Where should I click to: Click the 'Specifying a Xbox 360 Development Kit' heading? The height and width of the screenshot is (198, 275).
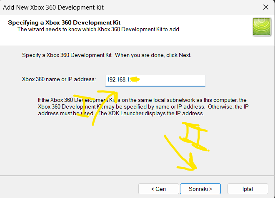click(64, 22)
